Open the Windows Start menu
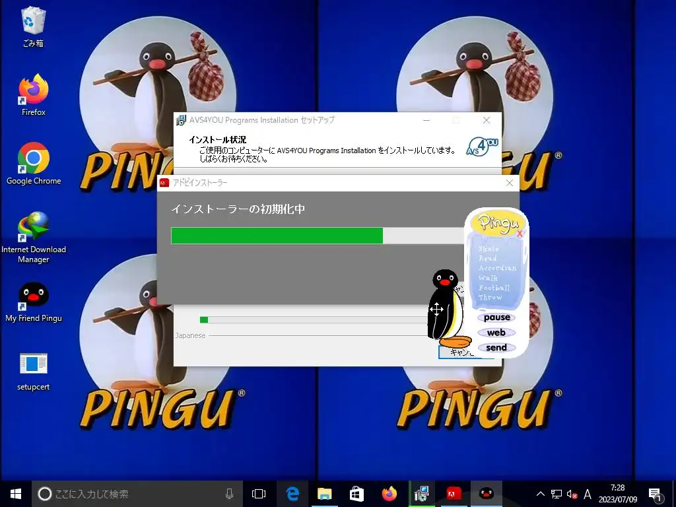This screenshot has width=676, height=507. [16, 494]
